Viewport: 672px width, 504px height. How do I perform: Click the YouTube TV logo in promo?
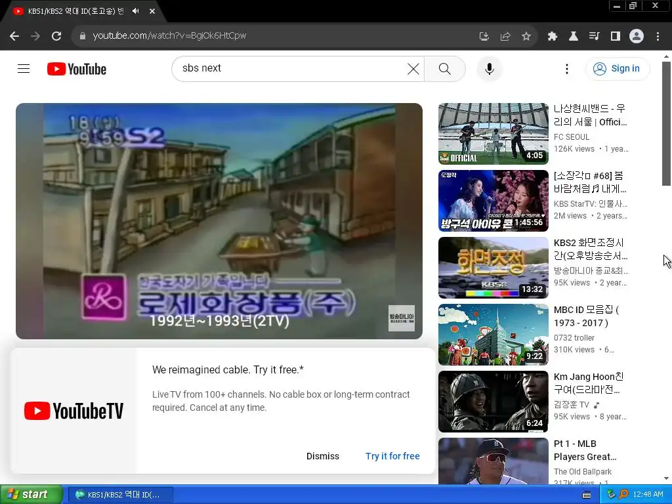[x=73, y=411]
